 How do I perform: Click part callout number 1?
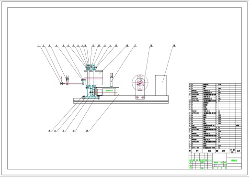39,45
